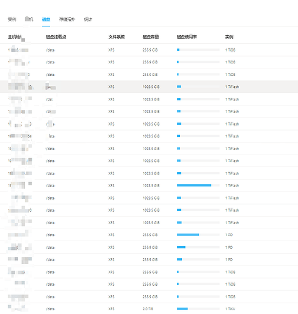Open the 主机 tab
Viewport: 298px width, 314px height.
(x=29, y=19)
